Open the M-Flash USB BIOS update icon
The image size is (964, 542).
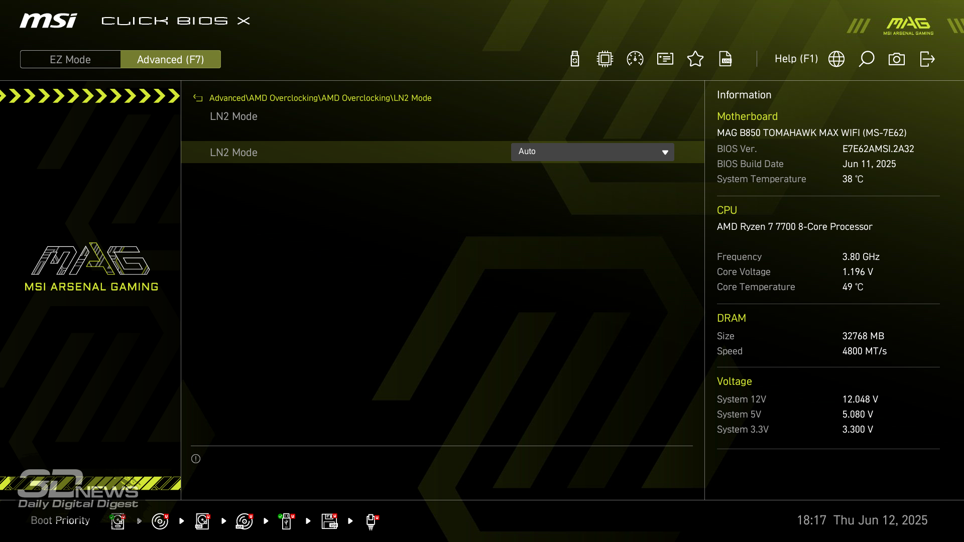pos(575,59)
